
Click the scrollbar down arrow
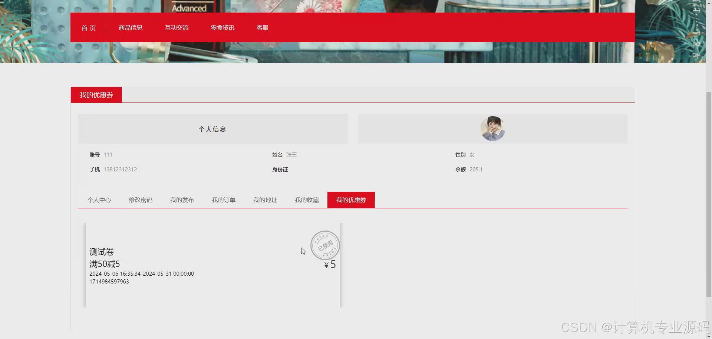point(709,336)
